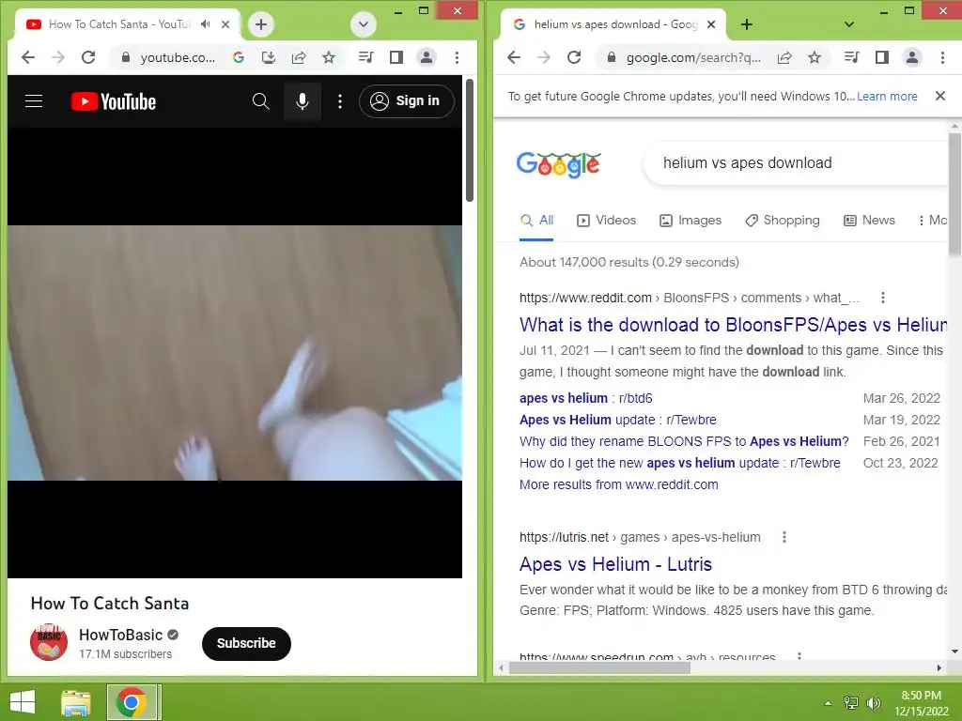
Task: Share the YouTube page
Action: click(299, 57)
